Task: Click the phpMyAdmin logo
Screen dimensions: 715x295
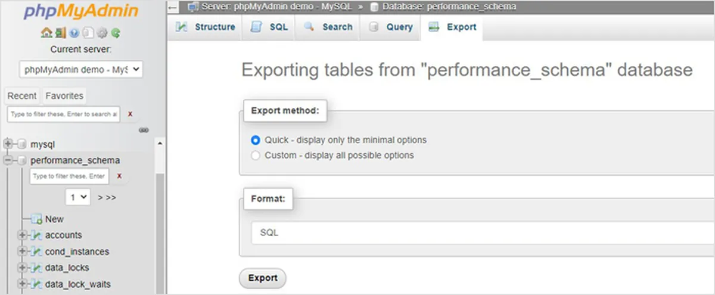Action: (81, 12)
